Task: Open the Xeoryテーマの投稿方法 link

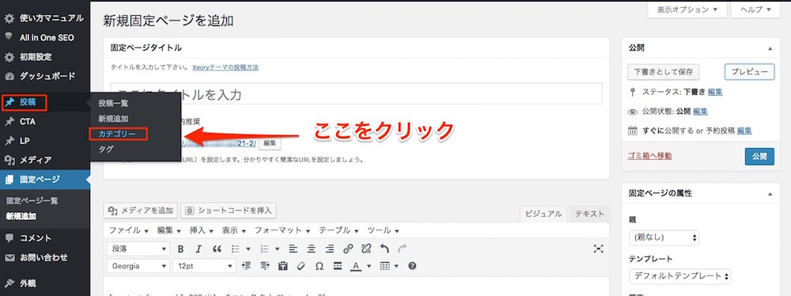Action: point(225,67)
